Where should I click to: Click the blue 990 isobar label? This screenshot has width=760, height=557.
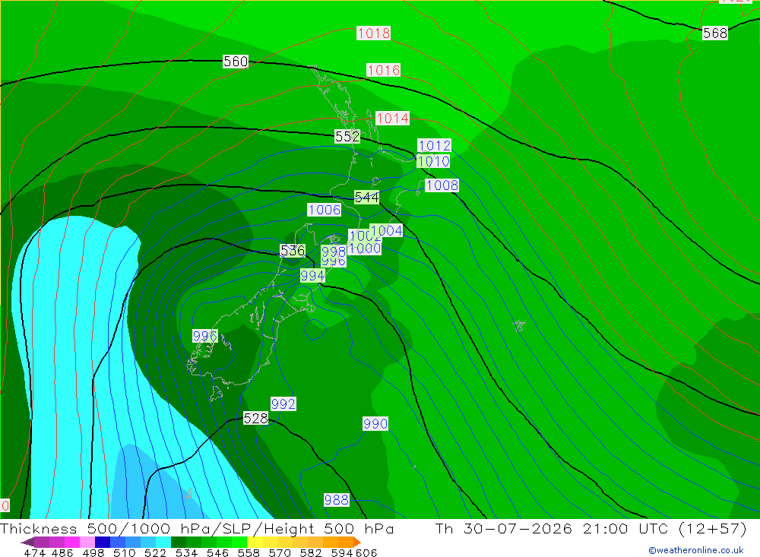375,424
